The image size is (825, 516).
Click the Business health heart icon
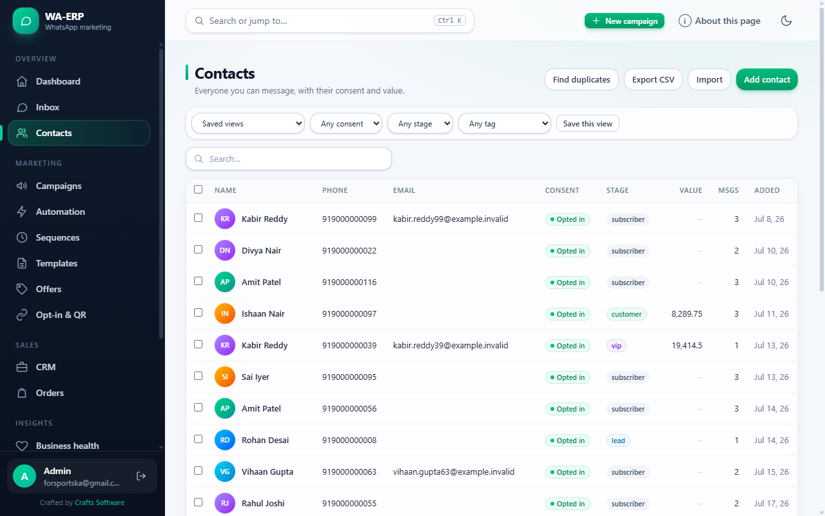[x=22, y=446]
